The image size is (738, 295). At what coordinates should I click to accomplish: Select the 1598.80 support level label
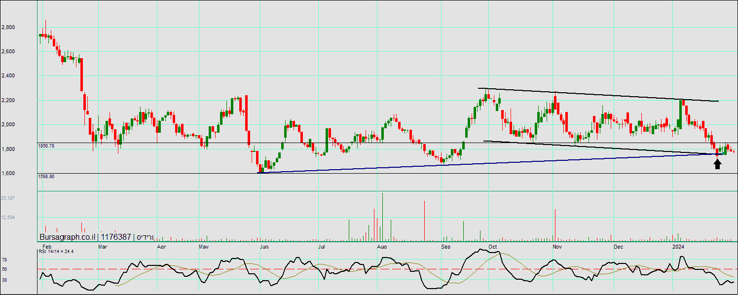point(46,176)
